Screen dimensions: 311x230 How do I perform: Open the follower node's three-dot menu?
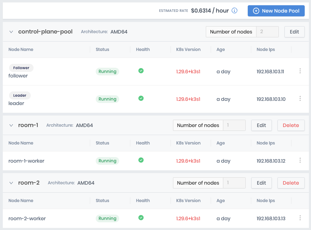(x=300, y=71)
